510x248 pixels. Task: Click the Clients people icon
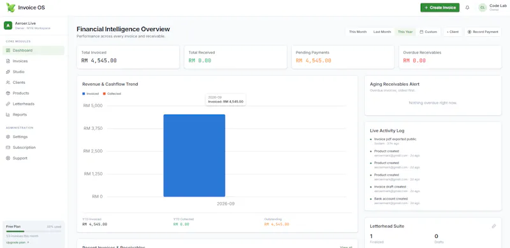click(8, 83)
